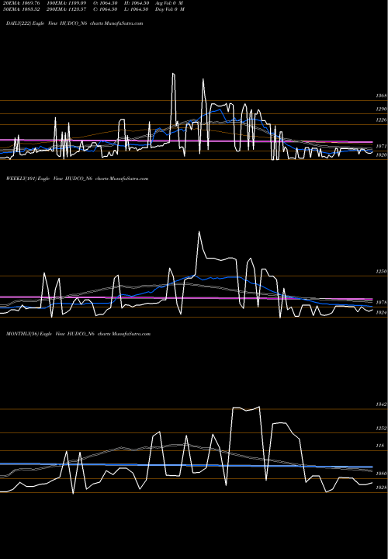The height and width of the screenshot is (559, 388).
Task: Click the 1226 price label on the daily chart
Action: [381, 120]
